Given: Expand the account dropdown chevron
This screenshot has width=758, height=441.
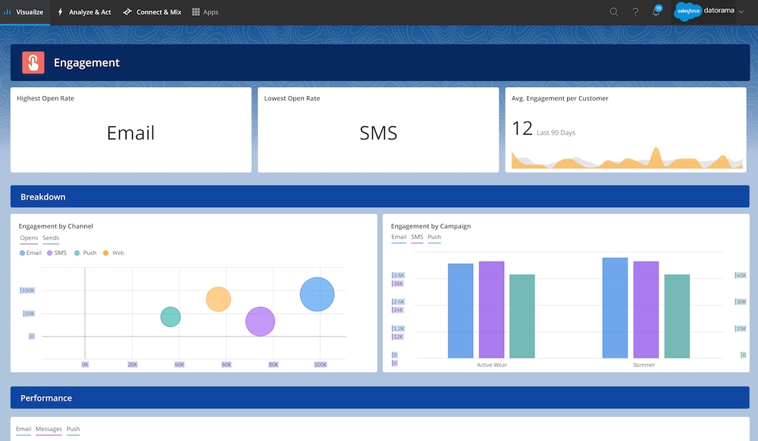Looking at the screenshot, I should coord(741,12).
